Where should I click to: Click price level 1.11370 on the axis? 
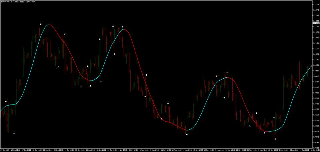tap(316, 48)
